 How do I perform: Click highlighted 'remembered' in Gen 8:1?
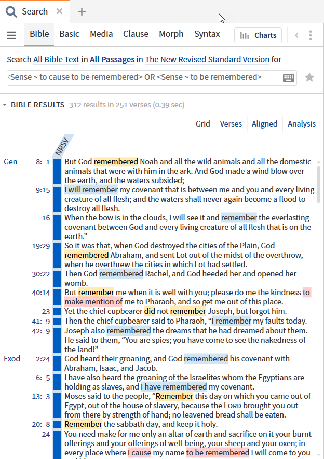click(116, 162)
